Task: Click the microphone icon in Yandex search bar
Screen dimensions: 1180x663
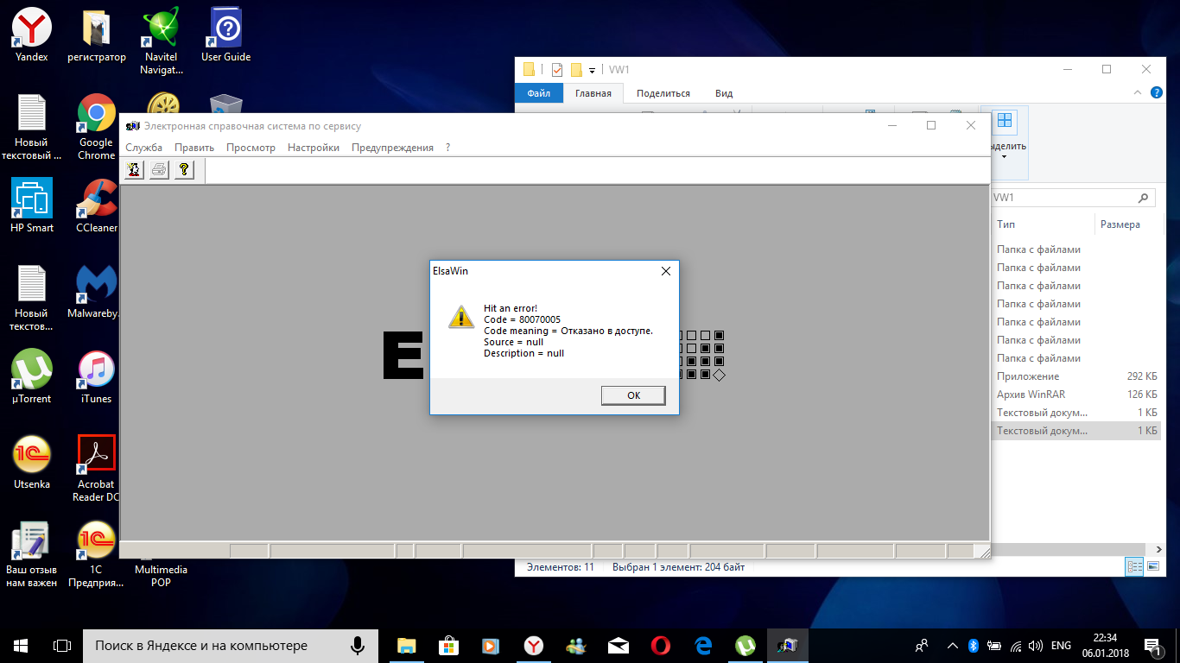Action: pos(357,645)
